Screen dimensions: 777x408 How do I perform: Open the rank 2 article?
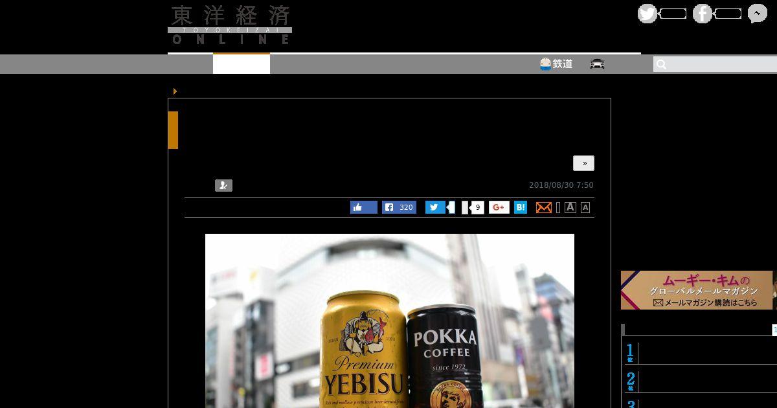point(701,381)
